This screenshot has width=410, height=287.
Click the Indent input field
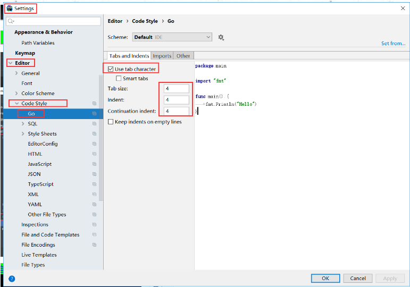tap(177, 100)
